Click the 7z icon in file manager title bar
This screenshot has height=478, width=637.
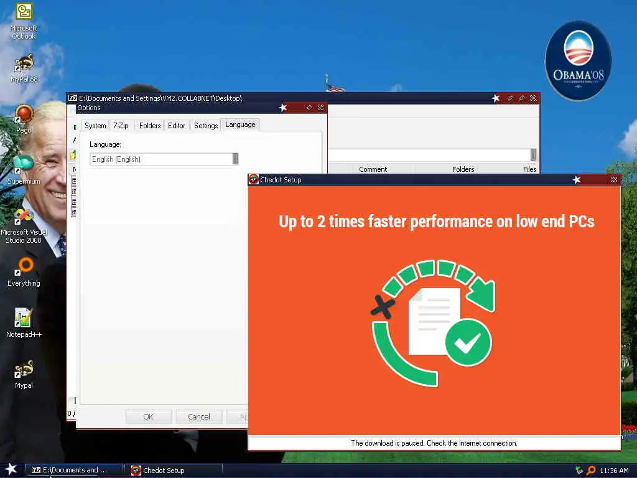pyautogui.click(x=73, y=98)
